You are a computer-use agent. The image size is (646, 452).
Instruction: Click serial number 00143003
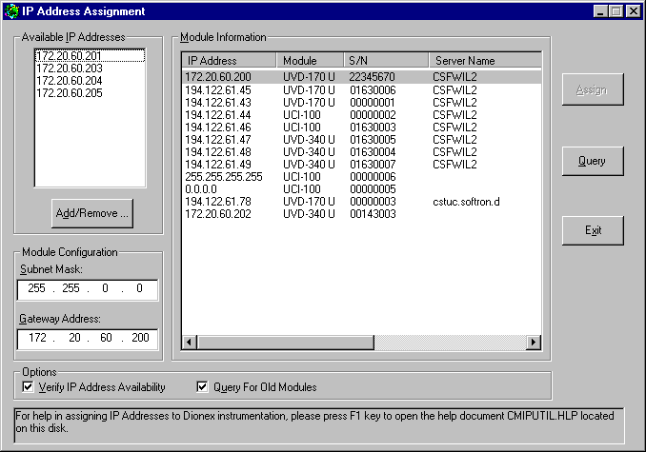click(373, 213)
